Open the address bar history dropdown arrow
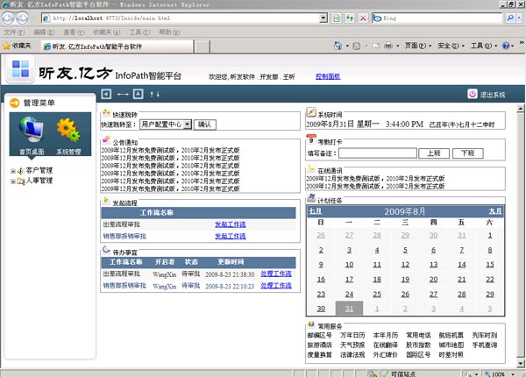The height and width of the screenshot is (377, 526). (323, 18)
